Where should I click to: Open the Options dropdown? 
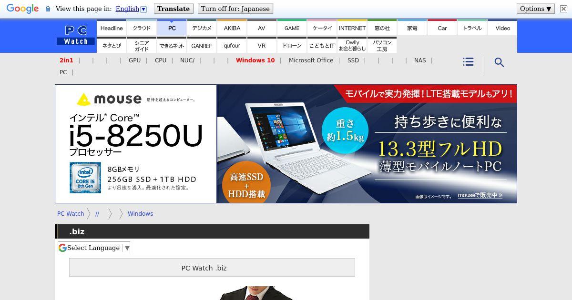[535, 9]
